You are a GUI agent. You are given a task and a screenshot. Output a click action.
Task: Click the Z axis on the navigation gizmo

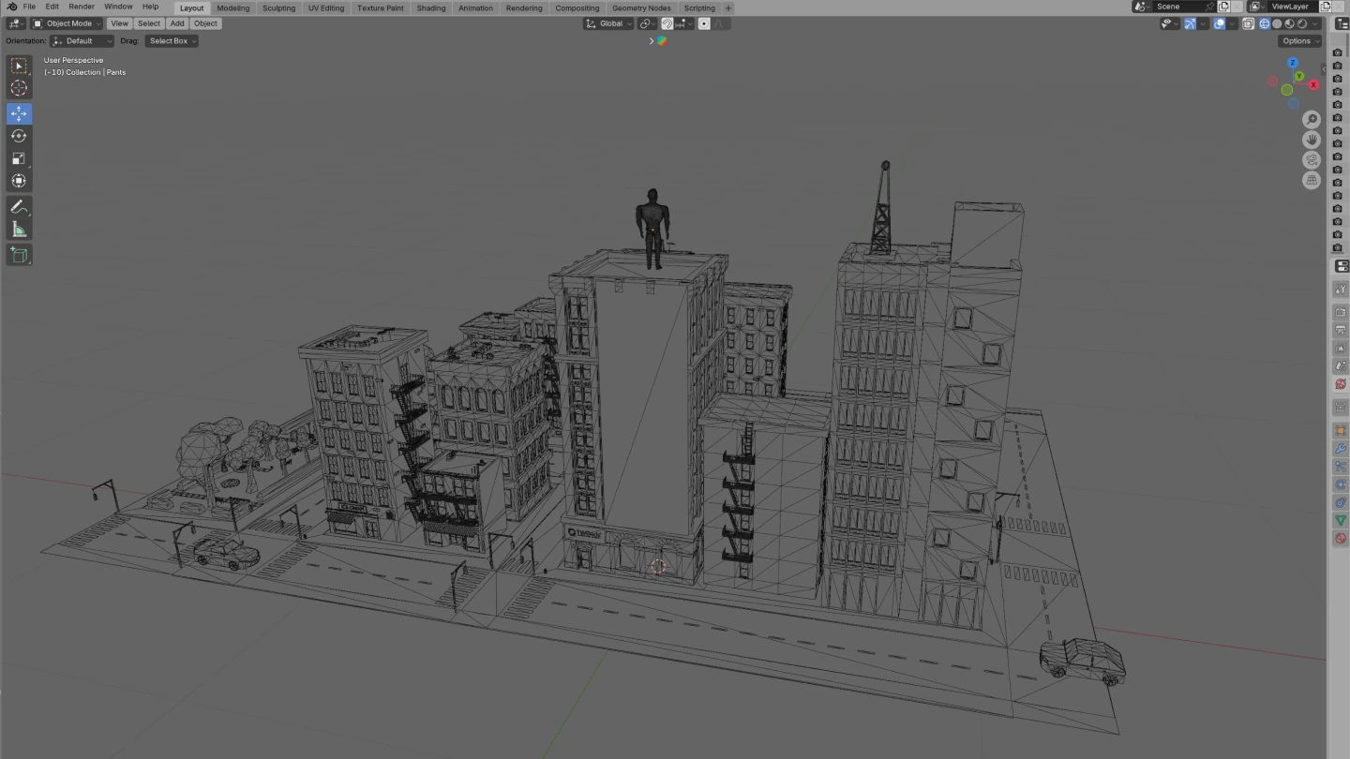tap(1293, 62)
